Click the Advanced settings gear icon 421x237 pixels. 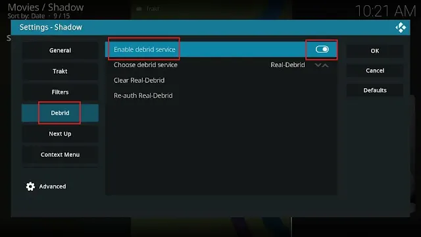(x=30, y=186)
